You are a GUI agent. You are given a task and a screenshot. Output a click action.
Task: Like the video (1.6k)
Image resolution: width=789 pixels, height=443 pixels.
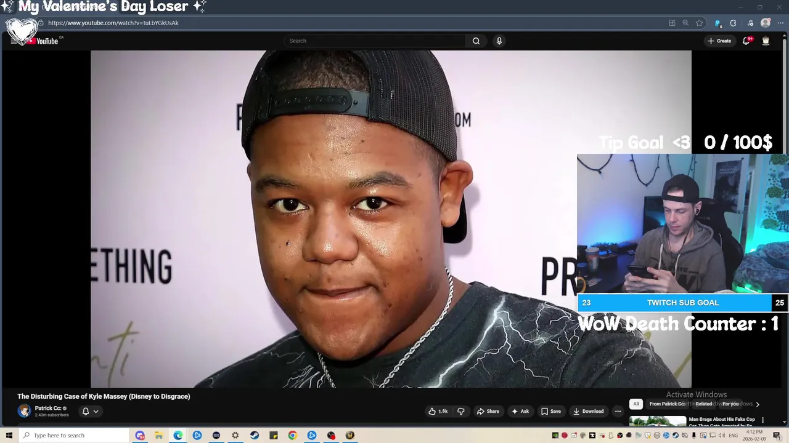[x=438, y=411]
